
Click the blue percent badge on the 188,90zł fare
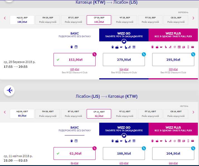[144, 149]
